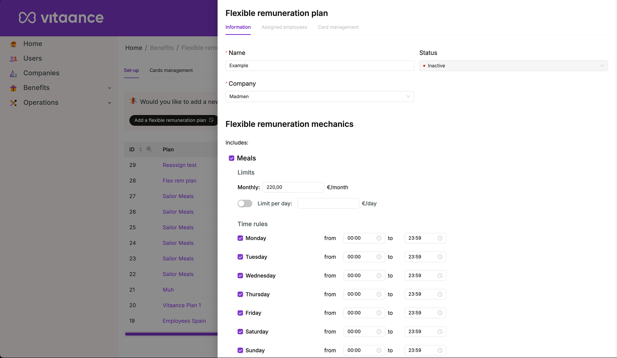Open the clock picker for Monday's start time
The image size is (617, 358).
tap(379, 238)
